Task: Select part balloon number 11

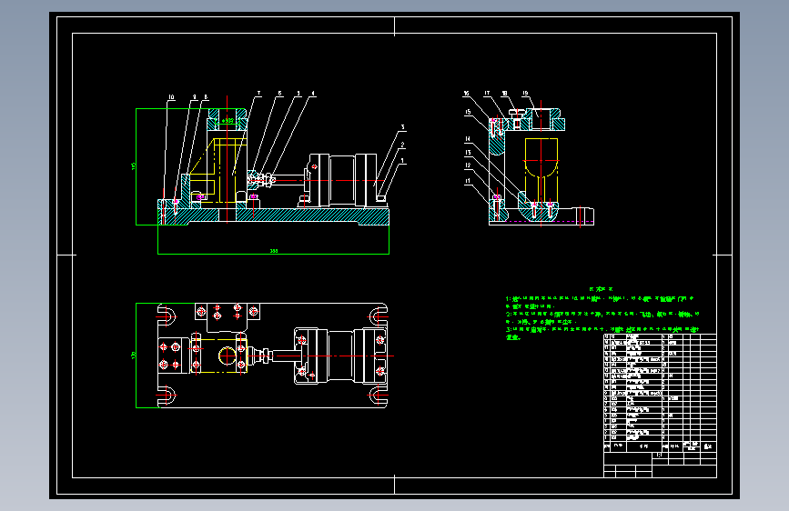Action: pyautogui.click(x=468, y=181)
